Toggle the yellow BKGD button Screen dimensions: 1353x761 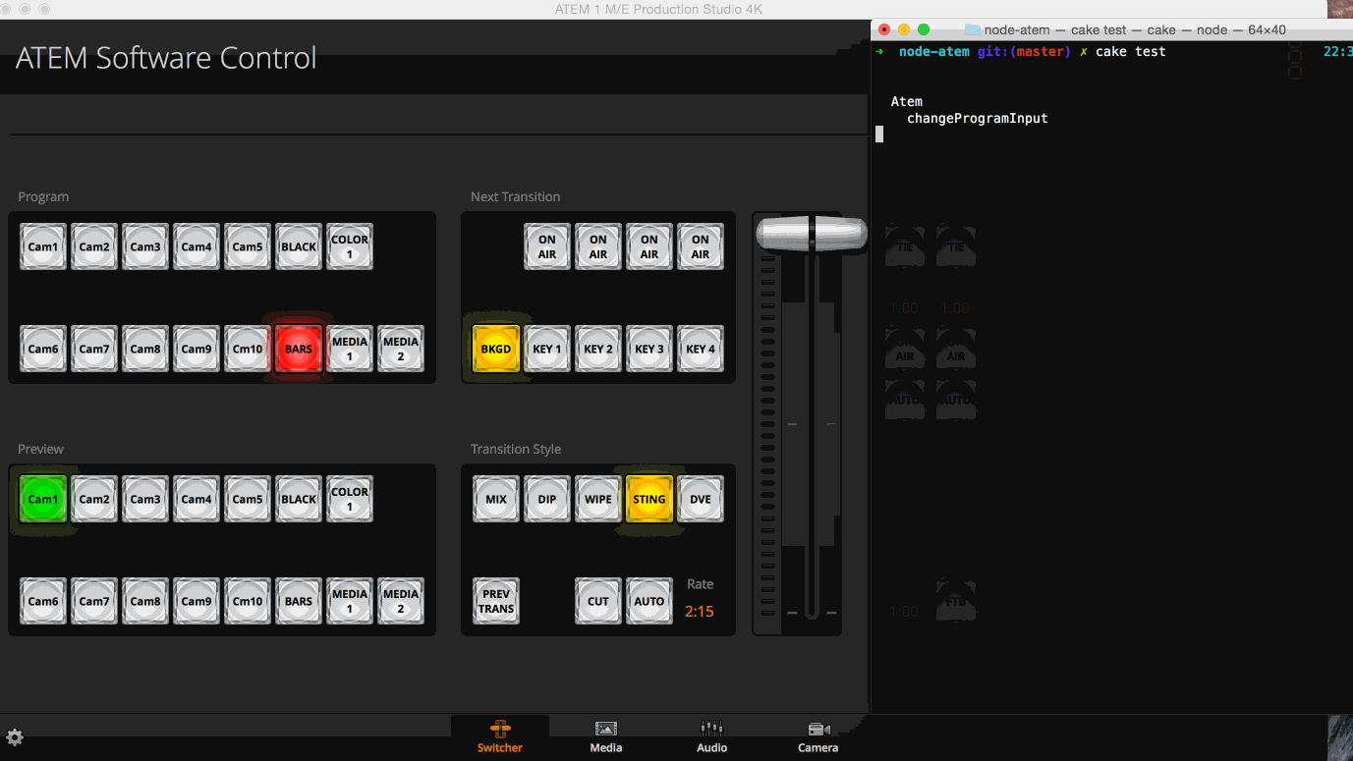click(x=496, y=349)
